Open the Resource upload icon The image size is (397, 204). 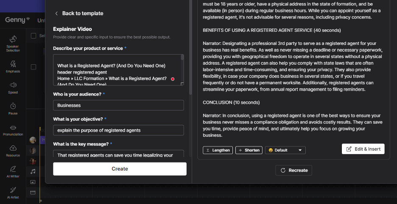[x=13, y=151]
